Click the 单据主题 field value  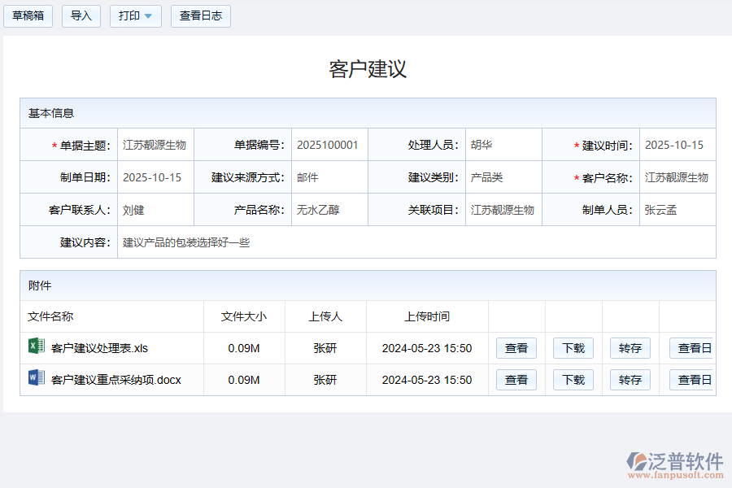[155, 145]
